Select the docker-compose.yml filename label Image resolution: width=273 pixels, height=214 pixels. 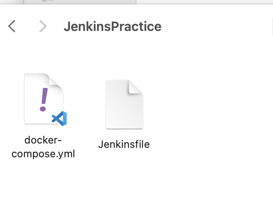(x=43, y=147)
